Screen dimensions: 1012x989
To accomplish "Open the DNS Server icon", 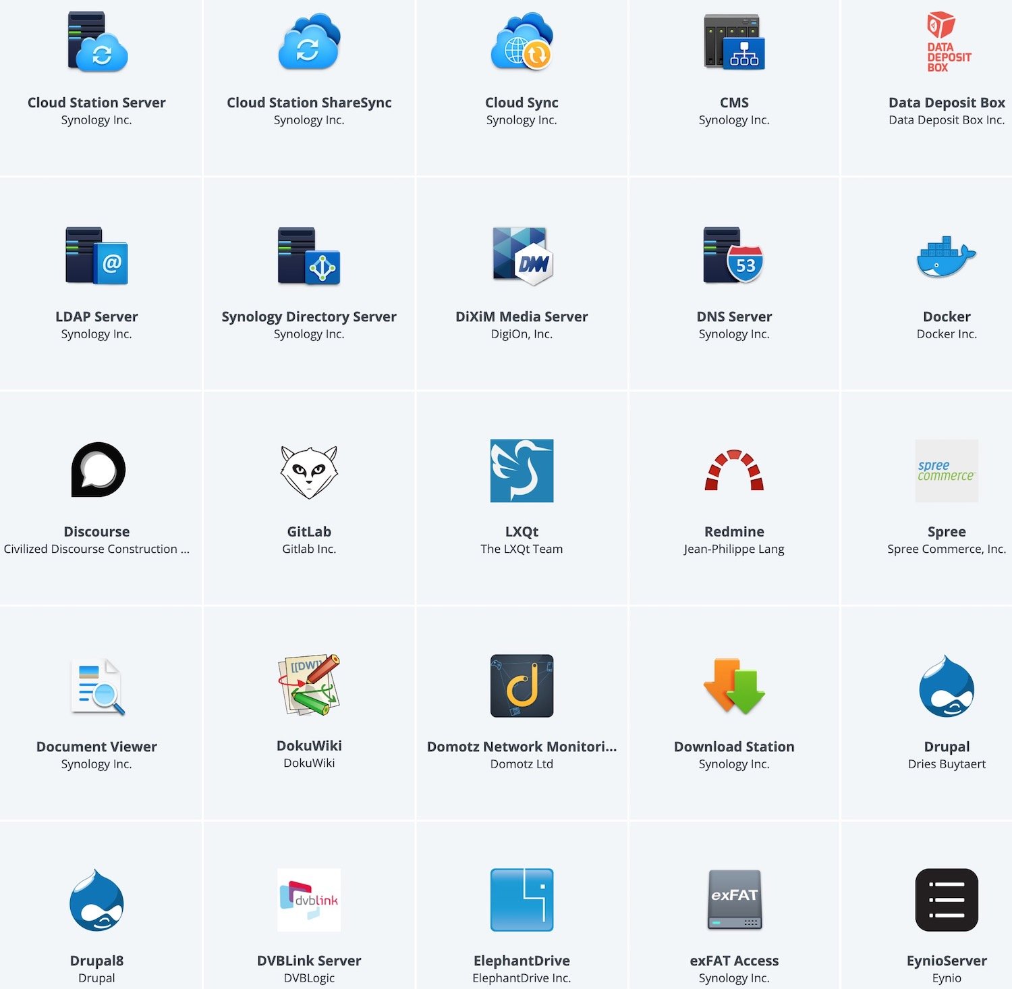I will point(734,256).
